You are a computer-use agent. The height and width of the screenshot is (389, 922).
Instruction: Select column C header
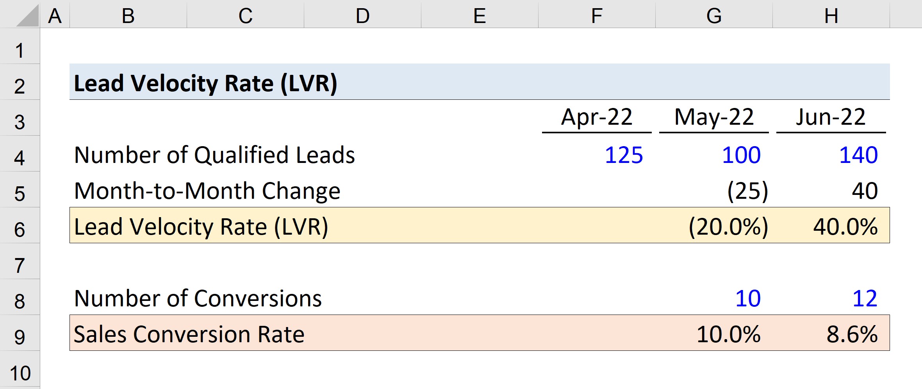(x=245, y=16)
